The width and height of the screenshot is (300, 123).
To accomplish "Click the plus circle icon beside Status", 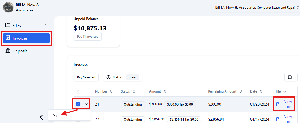I will (108, 77).
